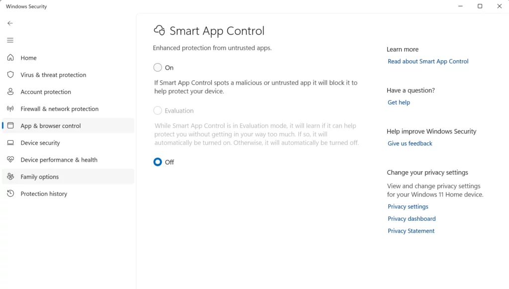This screenshot has width=509, height=289.
Task: Open Privacy Statement link
Action: click(411, 231)
